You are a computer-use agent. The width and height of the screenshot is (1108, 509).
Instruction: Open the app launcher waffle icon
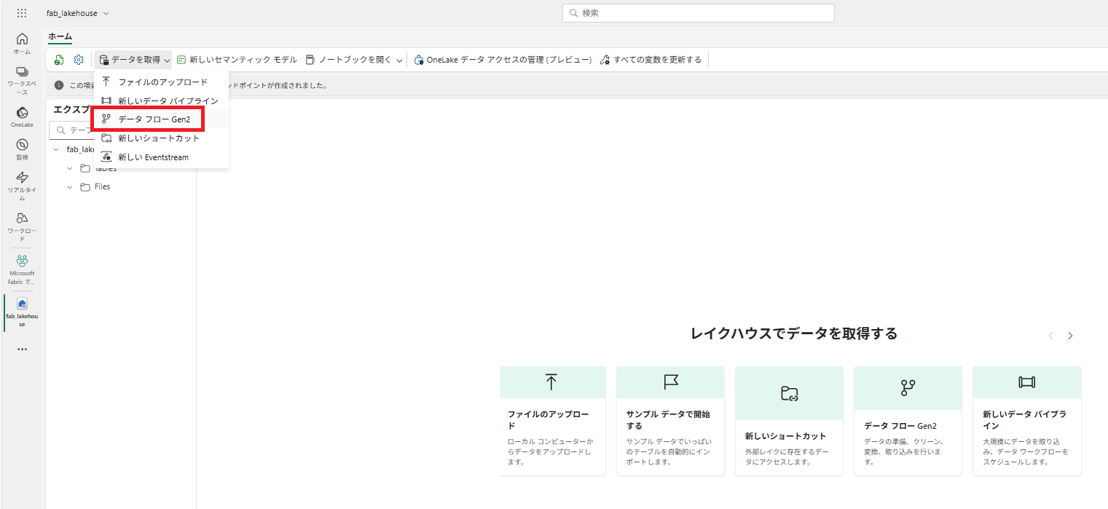pyautogui.click(x=22, y=13)
